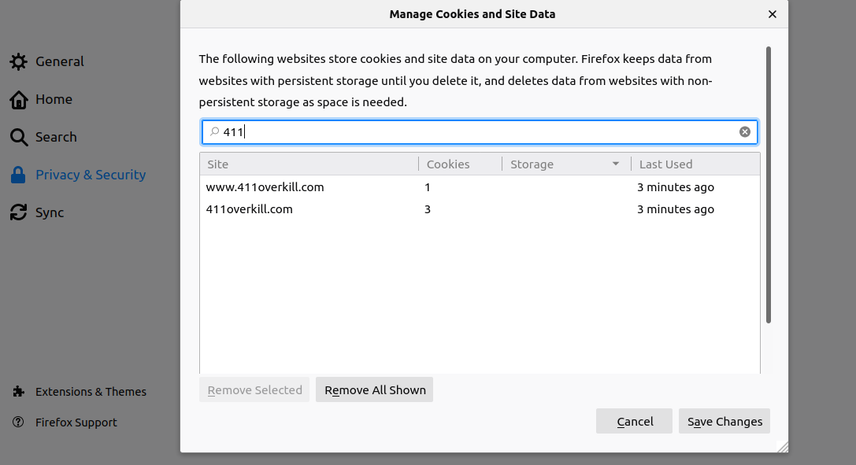856x465 pixels.
Task: Click the General gear icon
Action: pos(18,61)
